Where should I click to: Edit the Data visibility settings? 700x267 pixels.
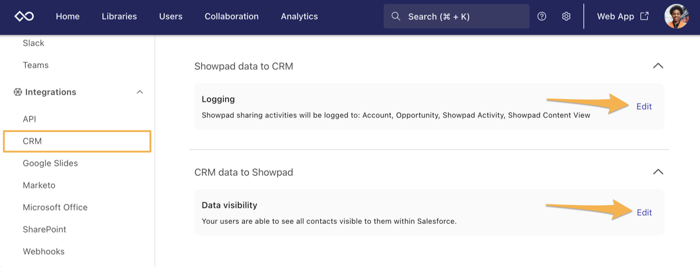[644, 212]
